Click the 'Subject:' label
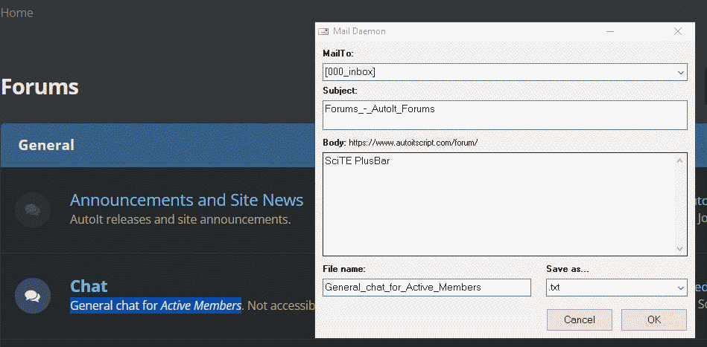Screen dimensions: 707x347 coord(340,91)
